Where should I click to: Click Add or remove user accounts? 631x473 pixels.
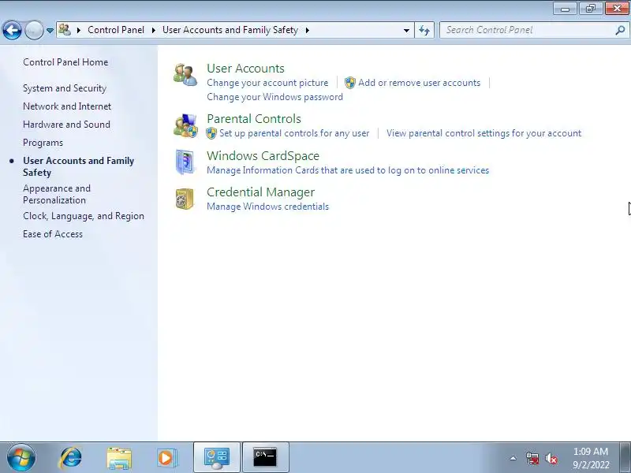click(420, 83)
